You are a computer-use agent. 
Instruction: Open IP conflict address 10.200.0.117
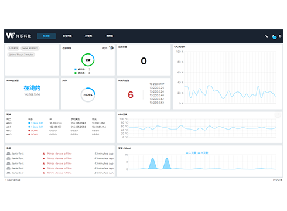point(157,84)
